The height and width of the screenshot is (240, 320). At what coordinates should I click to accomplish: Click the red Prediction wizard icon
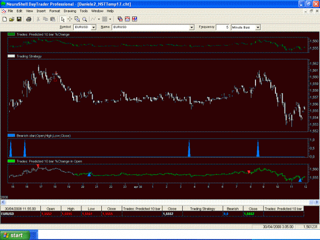tap(127, 19)
